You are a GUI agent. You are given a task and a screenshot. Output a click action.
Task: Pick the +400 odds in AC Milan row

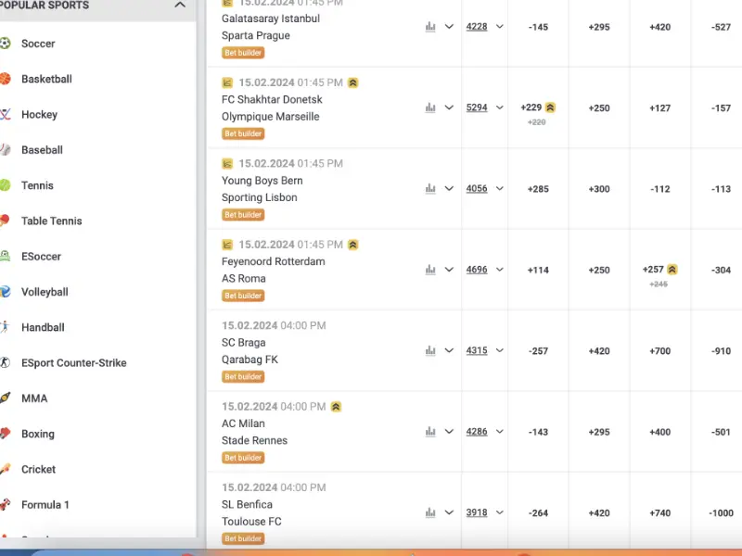pyautogui.click(x=660, y=432)
